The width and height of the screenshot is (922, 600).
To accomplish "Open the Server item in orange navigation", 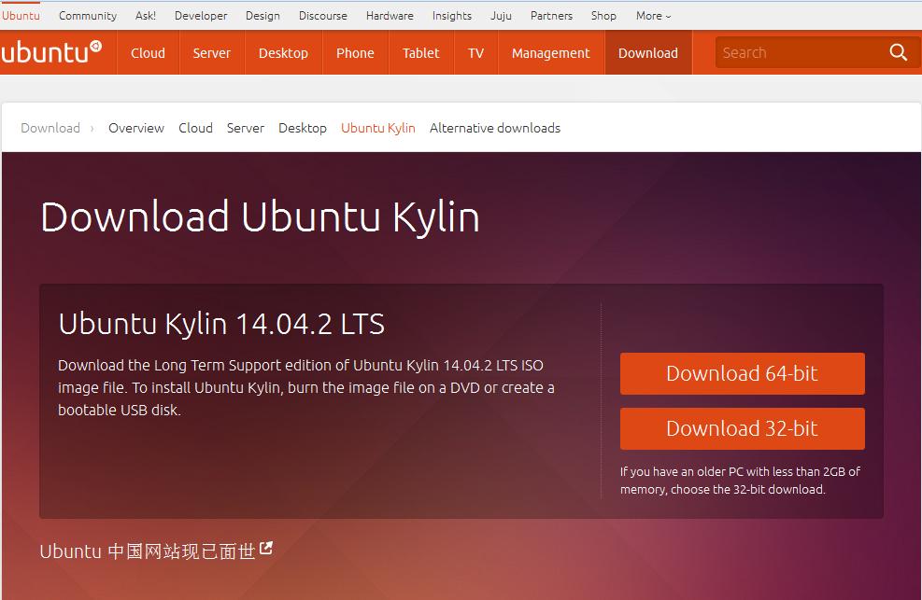I will click(212, 53).
